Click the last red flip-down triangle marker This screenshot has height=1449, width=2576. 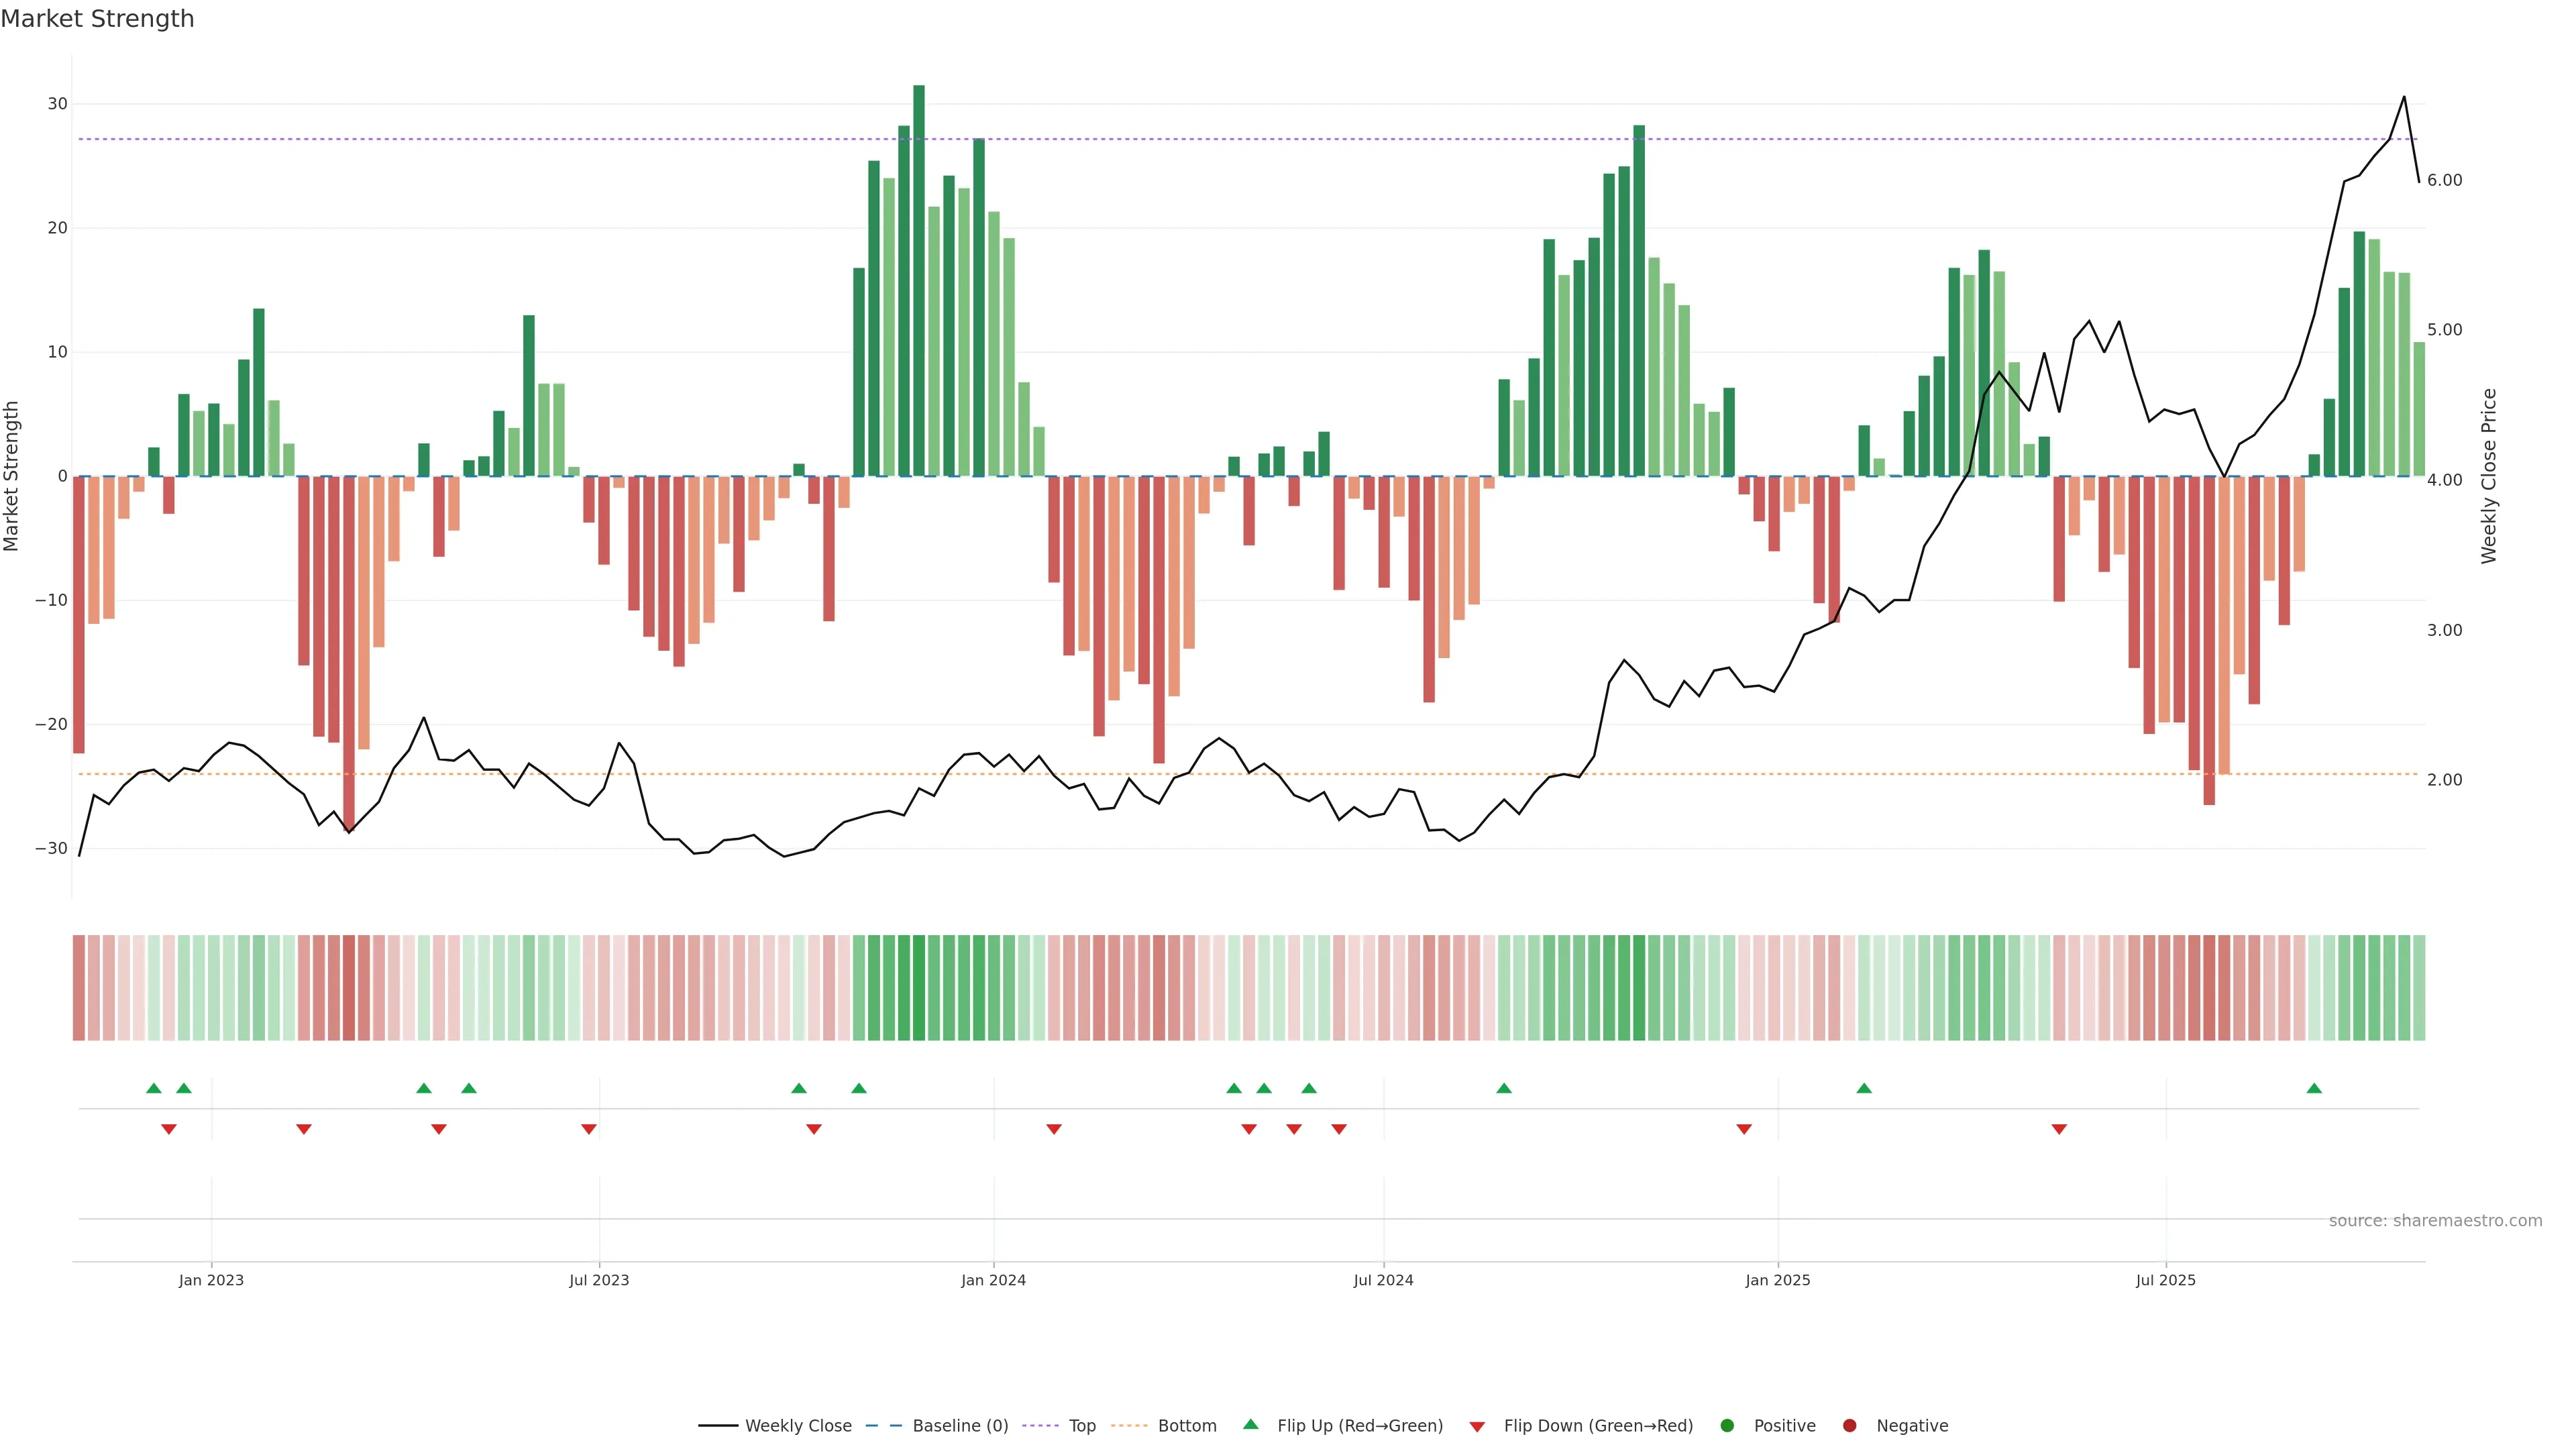click(2059, 1129)
